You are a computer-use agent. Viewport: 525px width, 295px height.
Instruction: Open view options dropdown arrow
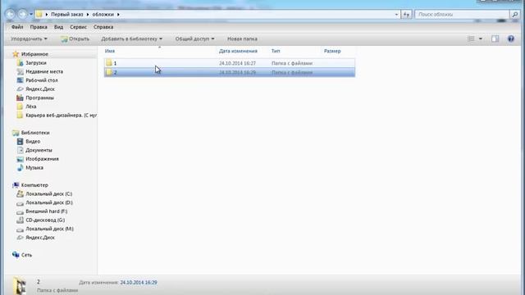[481, 39]
